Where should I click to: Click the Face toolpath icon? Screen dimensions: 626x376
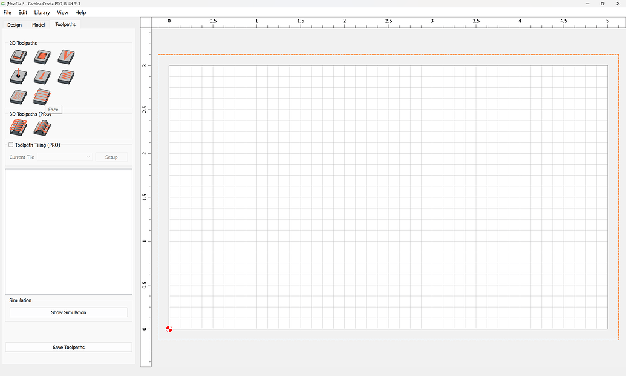tap(42, 97)
